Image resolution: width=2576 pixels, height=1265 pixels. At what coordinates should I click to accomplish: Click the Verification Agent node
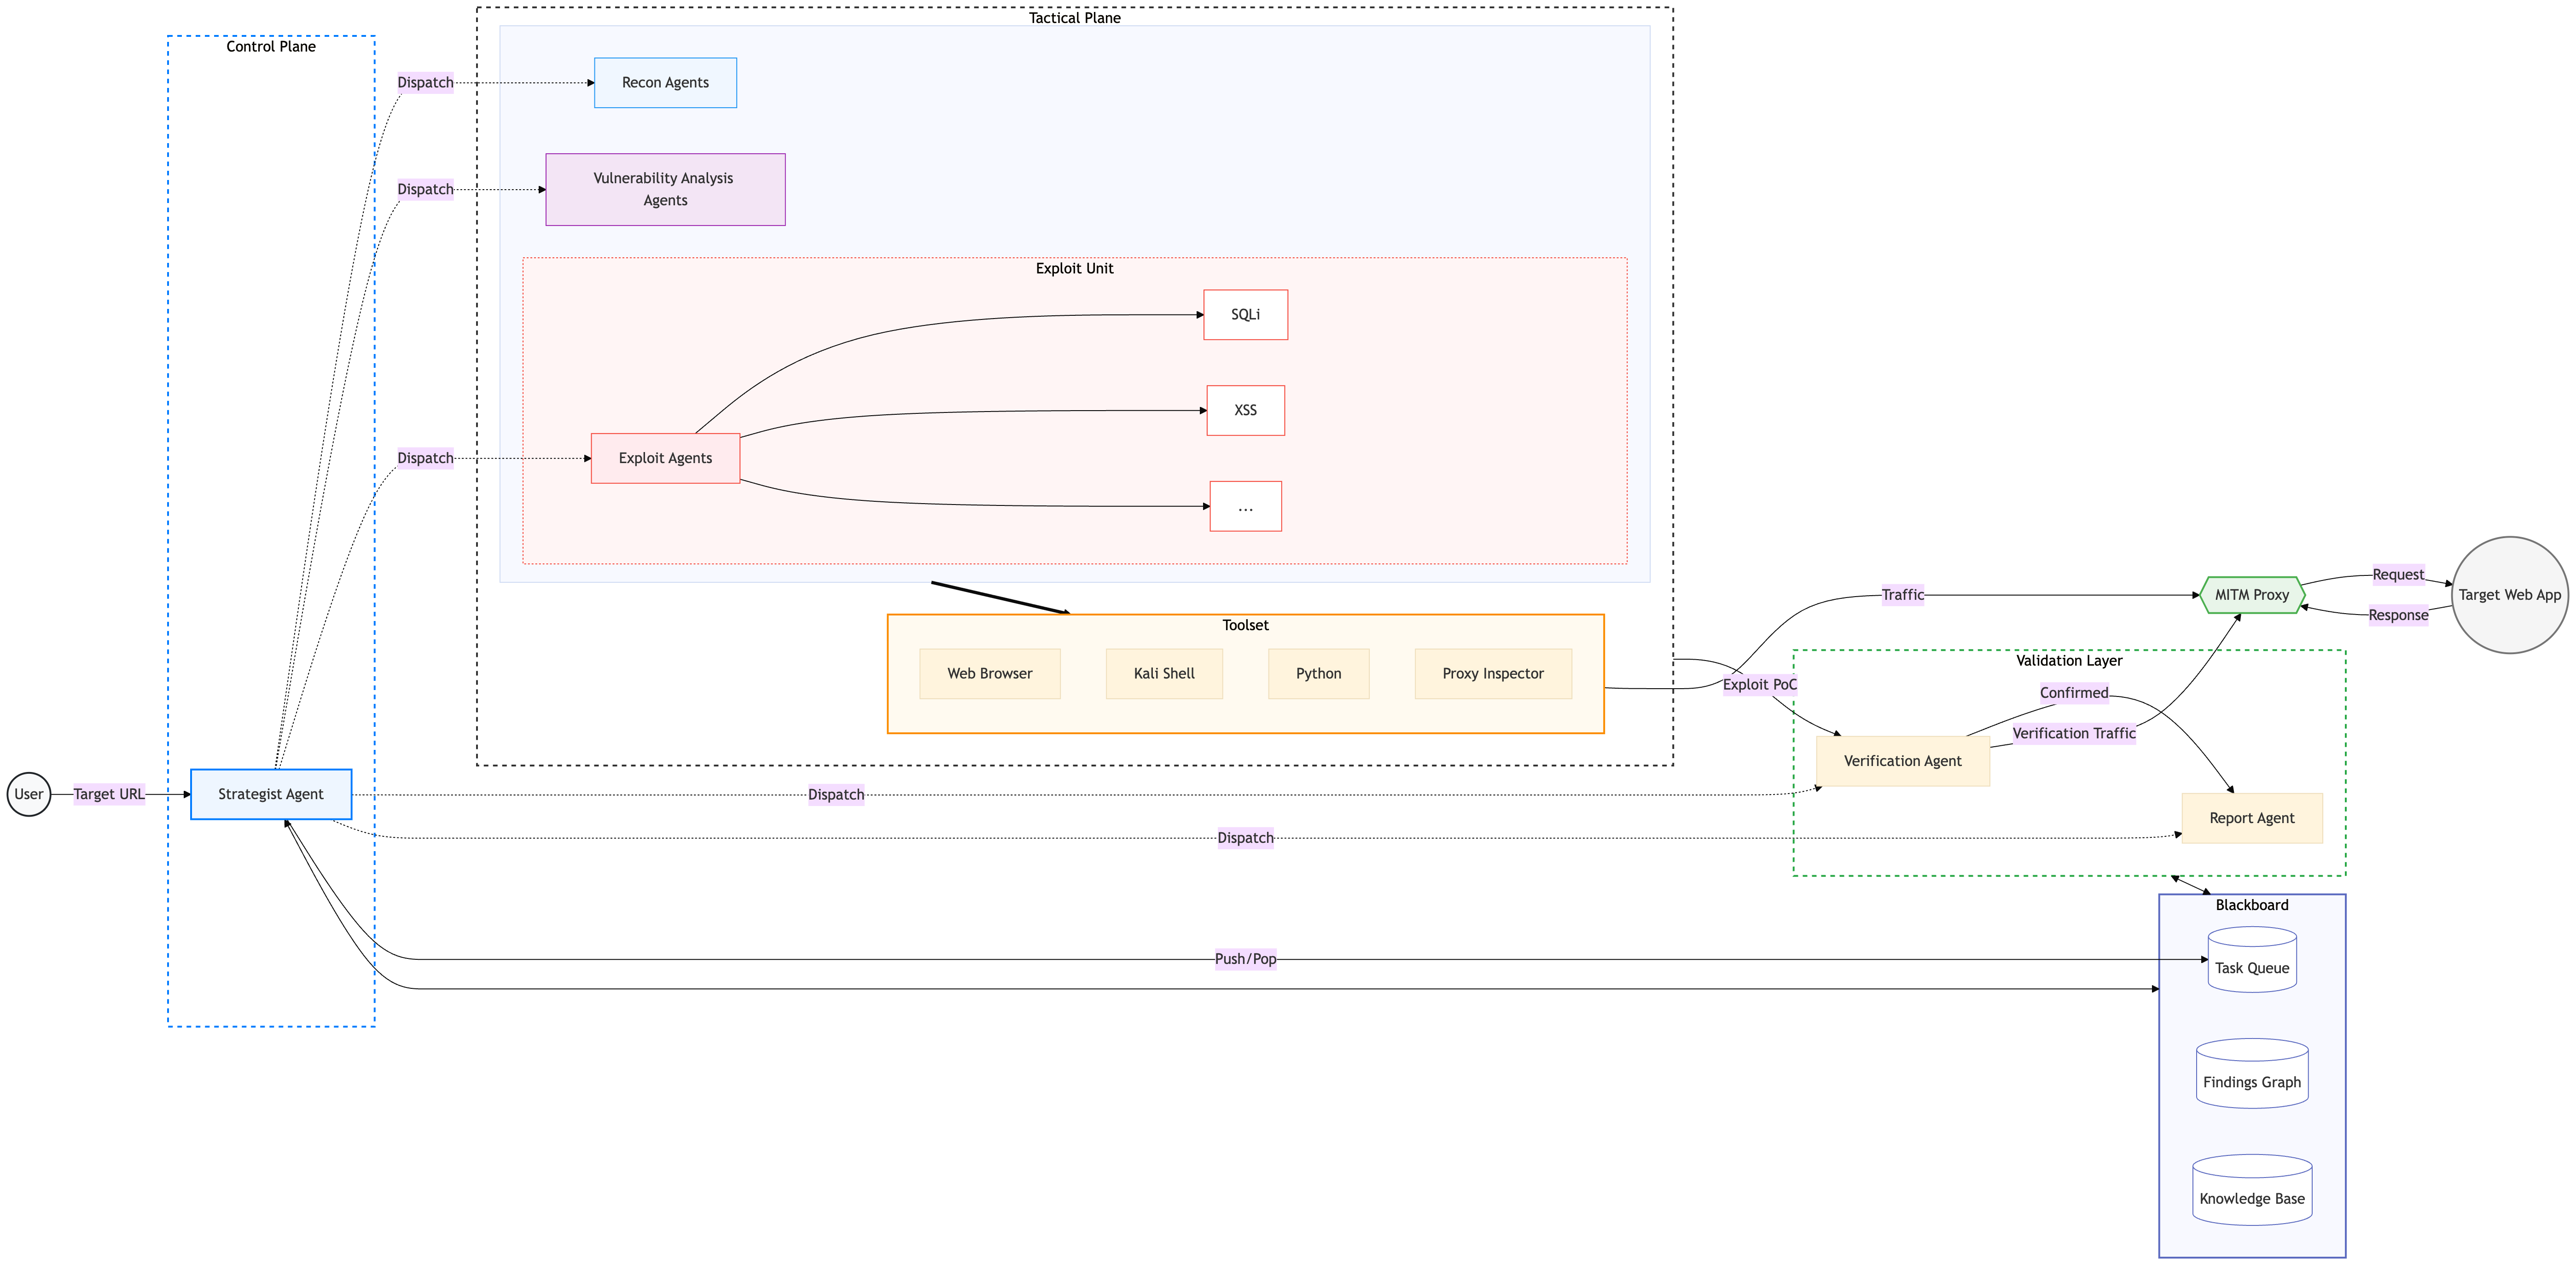point(1902,761)
